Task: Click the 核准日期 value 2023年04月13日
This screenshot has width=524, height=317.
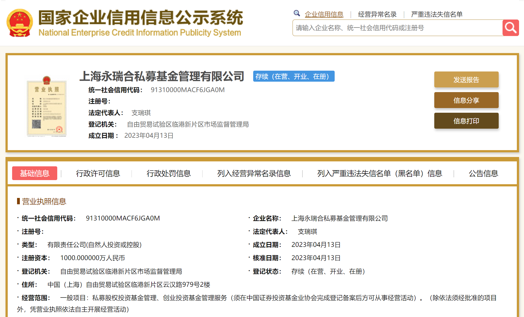Action: (x=316, y=258)
